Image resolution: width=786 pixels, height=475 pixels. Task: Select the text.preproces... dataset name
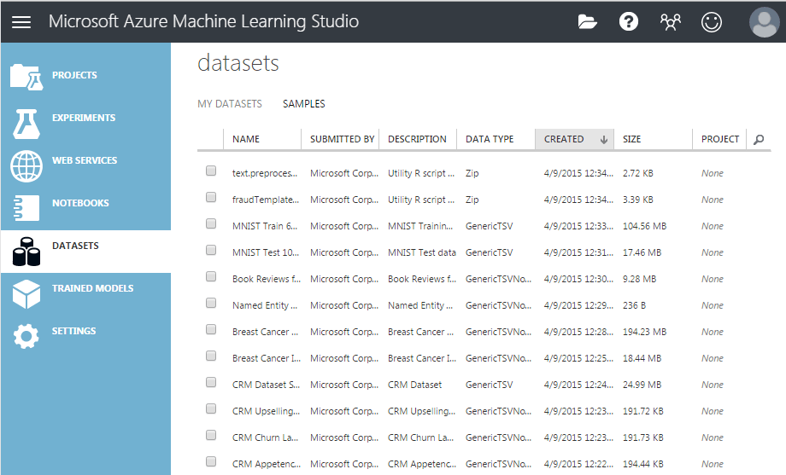(265, 173)
